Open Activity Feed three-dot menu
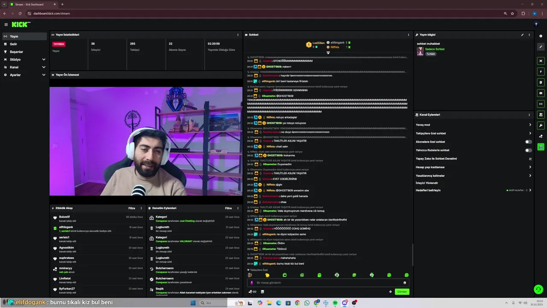Viewport: 547px width, 308px height. point(141,208)
